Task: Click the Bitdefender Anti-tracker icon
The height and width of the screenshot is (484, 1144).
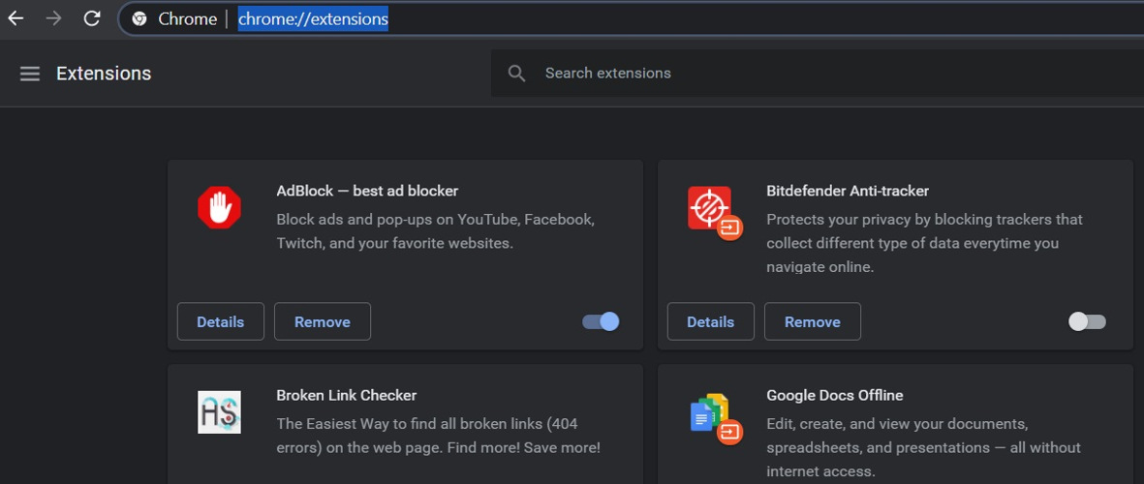Action: coord(714,212)
